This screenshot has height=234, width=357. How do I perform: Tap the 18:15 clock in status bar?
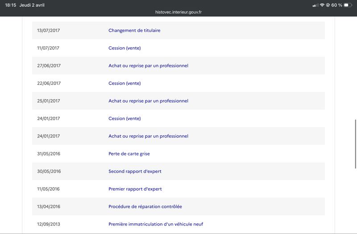point(10,5)
